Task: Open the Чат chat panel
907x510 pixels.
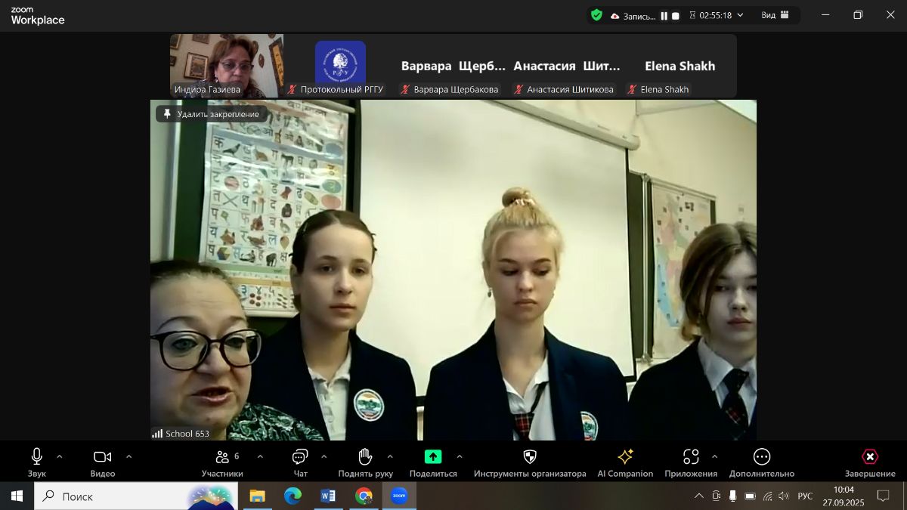Action: click(x=300, y=456)
